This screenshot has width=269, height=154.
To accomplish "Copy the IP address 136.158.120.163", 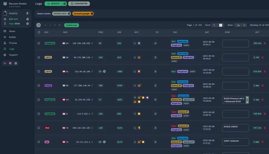I will (92, 43).
